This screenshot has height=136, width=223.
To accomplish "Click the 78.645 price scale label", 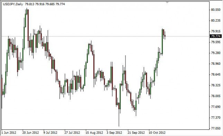I will pos(216,74).
